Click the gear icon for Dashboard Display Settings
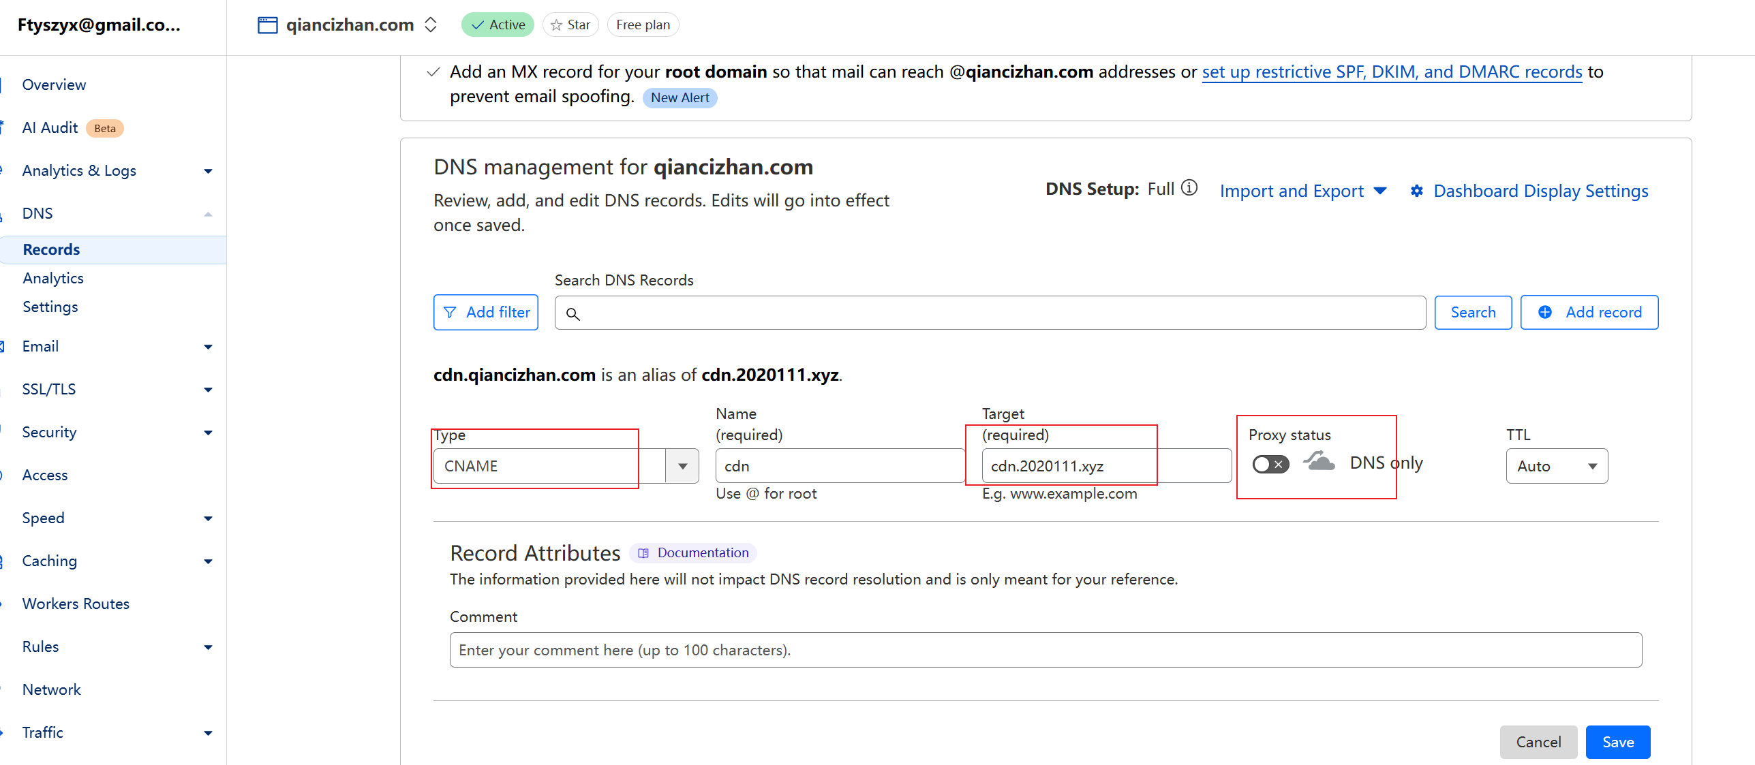The height and width of the screenshot is (765, 1755). click(x=1417, y=191)
